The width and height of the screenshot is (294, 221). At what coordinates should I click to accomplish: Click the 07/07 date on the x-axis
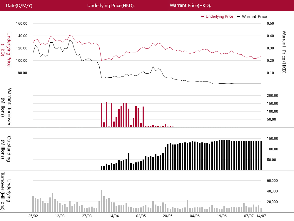(x=249, y=216)
